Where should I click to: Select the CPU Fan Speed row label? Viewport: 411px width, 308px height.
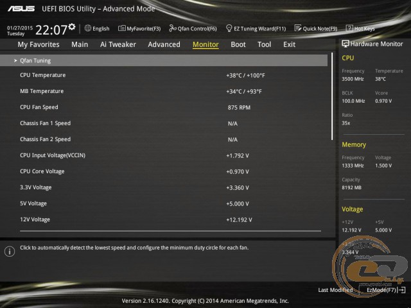click(39, 107)
